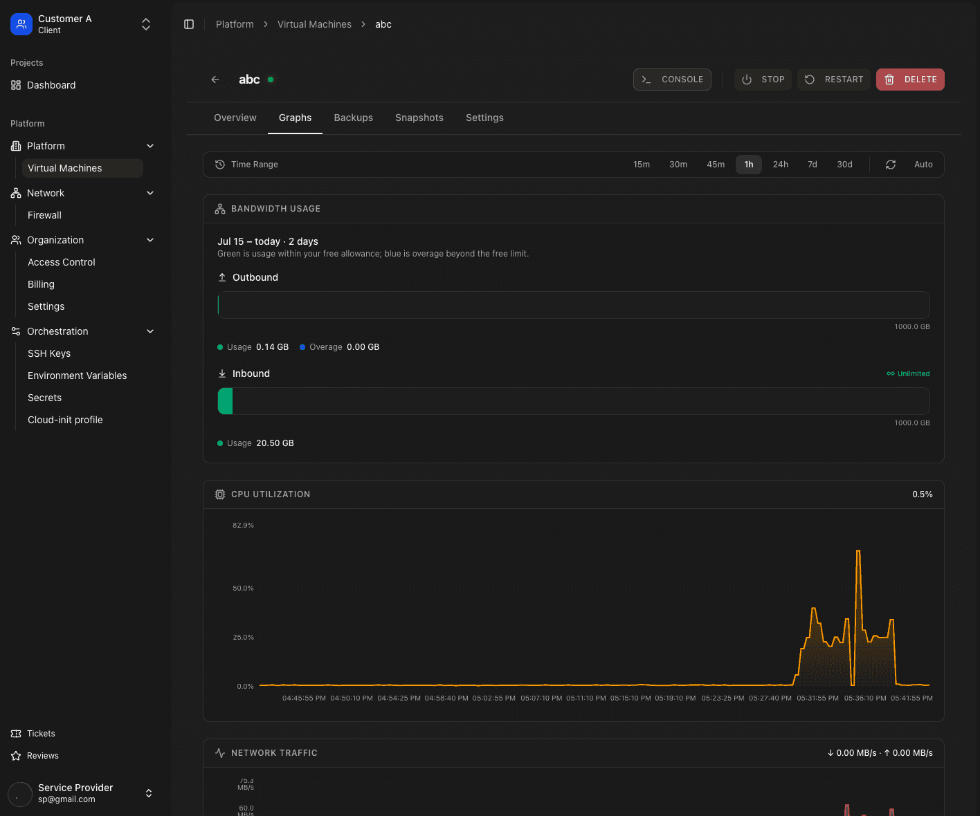Click the green VM running status dot

coord(271,80)
